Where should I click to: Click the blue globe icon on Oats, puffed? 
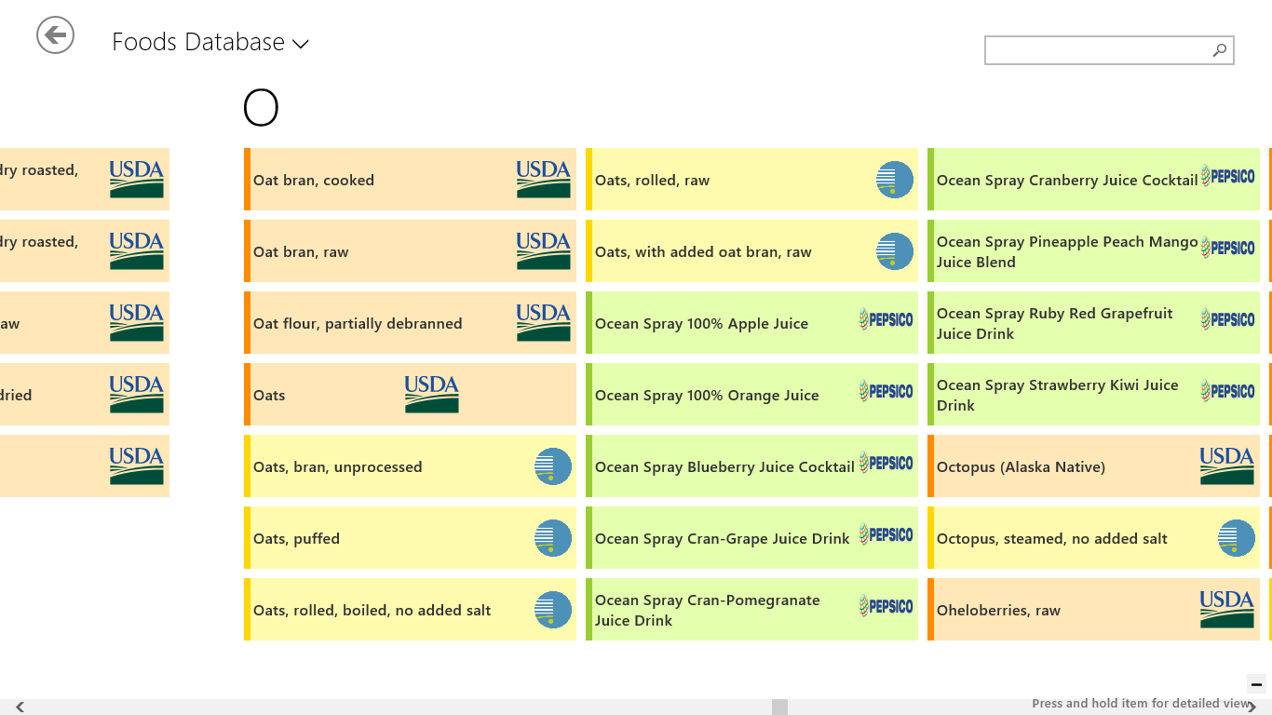(x=553, y=538)
